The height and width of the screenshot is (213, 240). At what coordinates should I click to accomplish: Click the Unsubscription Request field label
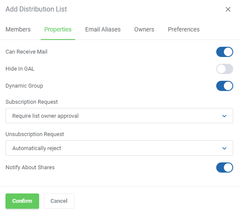click(x=35, y=134)
